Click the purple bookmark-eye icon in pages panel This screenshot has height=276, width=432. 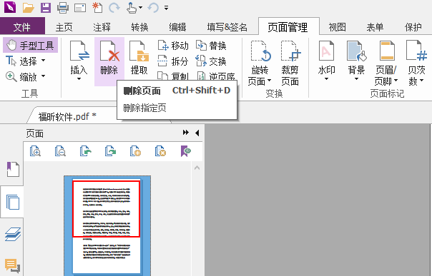click(186, 151)
